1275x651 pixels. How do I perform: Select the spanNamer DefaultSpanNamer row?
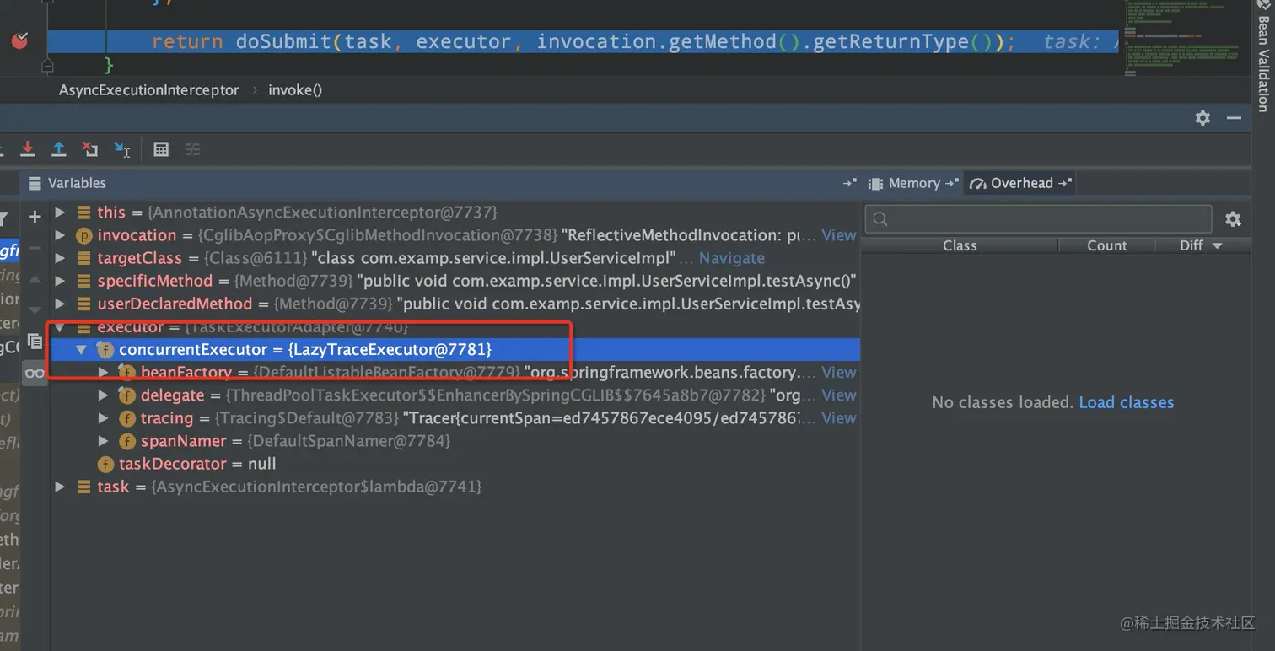pyautogui.click(x=456, y=441)
